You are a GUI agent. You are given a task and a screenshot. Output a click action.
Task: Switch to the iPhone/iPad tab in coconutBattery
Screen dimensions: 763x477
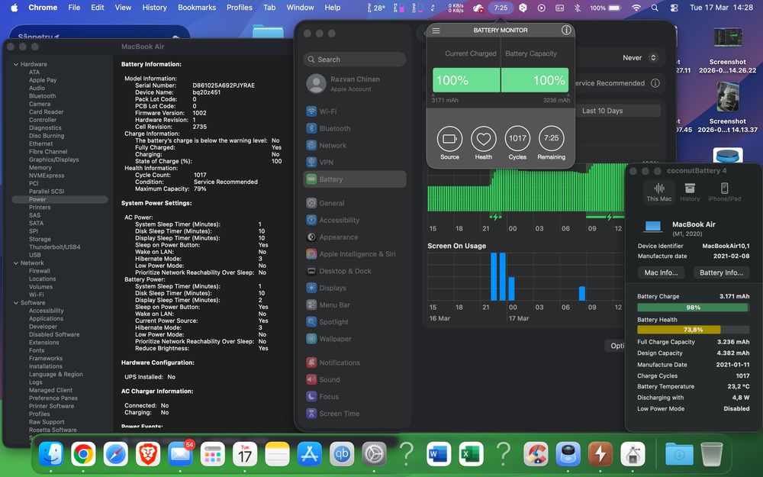tap(724, 192)
